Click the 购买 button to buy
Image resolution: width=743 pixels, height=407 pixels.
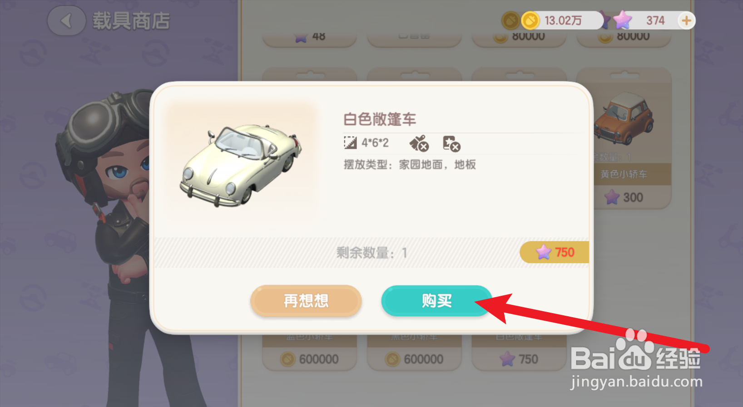tap(436, 301)
